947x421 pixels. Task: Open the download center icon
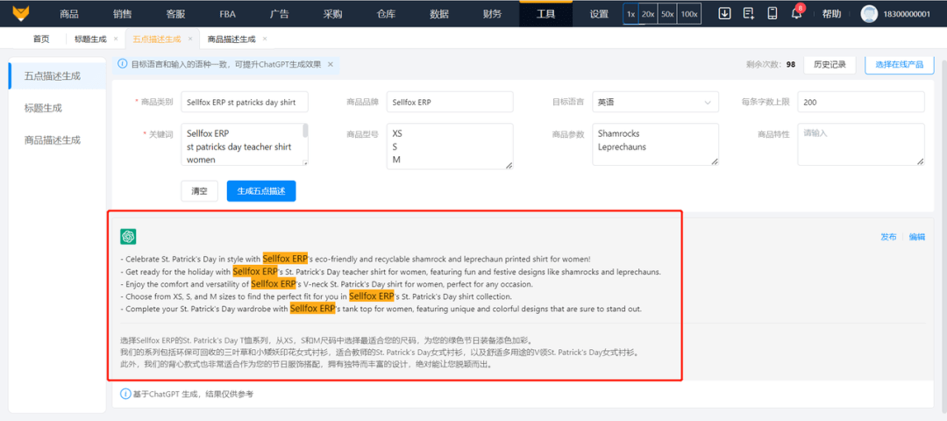coord(724,13)
